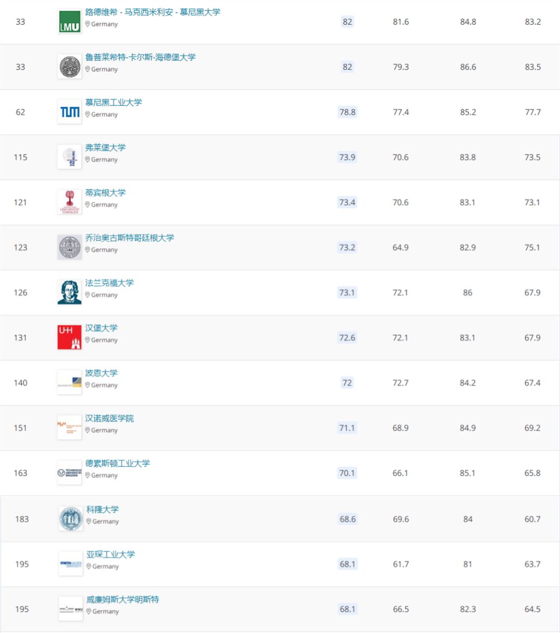The image size is (560, 633).
Task: Click the Freiburg University logo thumbnail
Action: (x=69, y=157)
